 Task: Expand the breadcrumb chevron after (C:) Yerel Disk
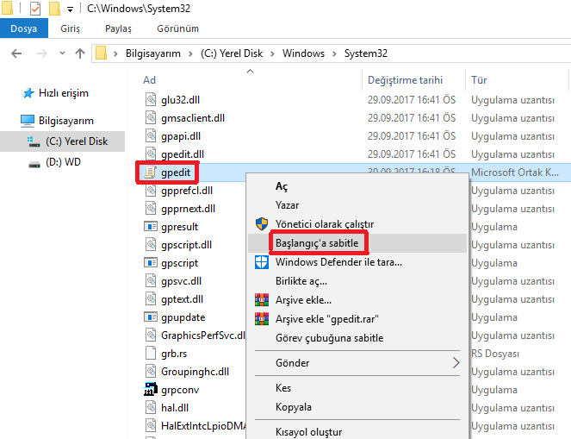pyautogui.click(x=272, y=54)
